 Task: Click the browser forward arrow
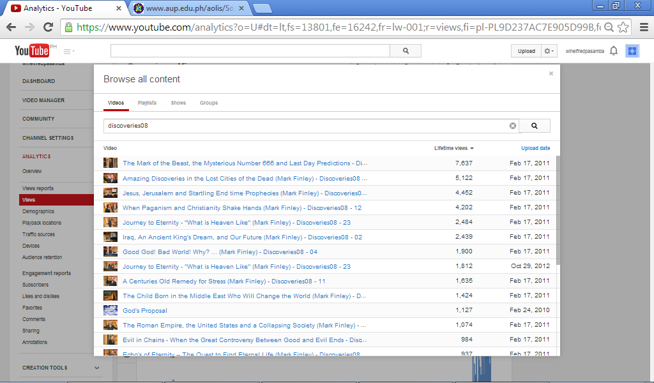tap(29, 27)
